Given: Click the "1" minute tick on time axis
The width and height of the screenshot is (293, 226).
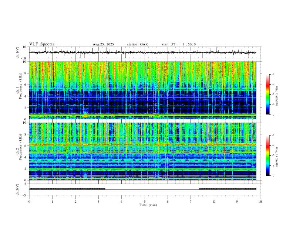Looking at the screenshot, I should pos(52,202).
